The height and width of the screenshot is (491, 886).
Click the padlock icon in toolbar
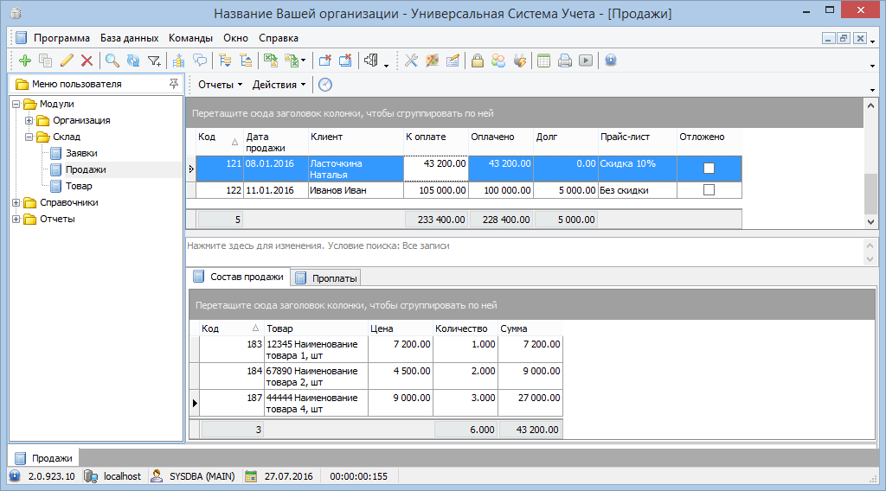tap(477, 61)
